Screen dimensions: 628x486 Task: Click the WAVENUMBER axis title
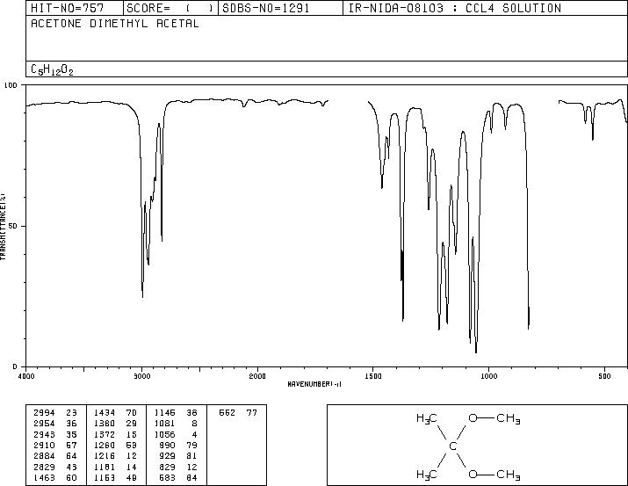coord(314,384)
